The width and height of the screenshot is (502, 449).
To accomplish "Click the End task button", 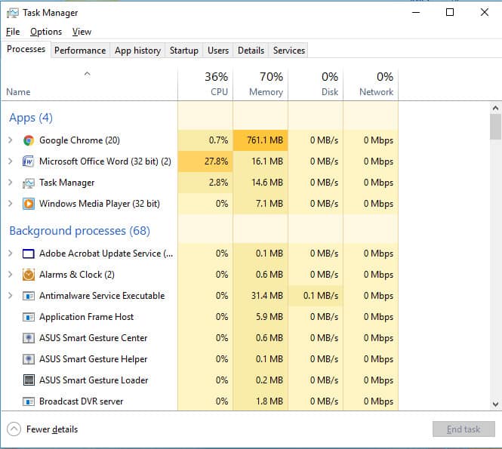I will click(x=464, y=429).
